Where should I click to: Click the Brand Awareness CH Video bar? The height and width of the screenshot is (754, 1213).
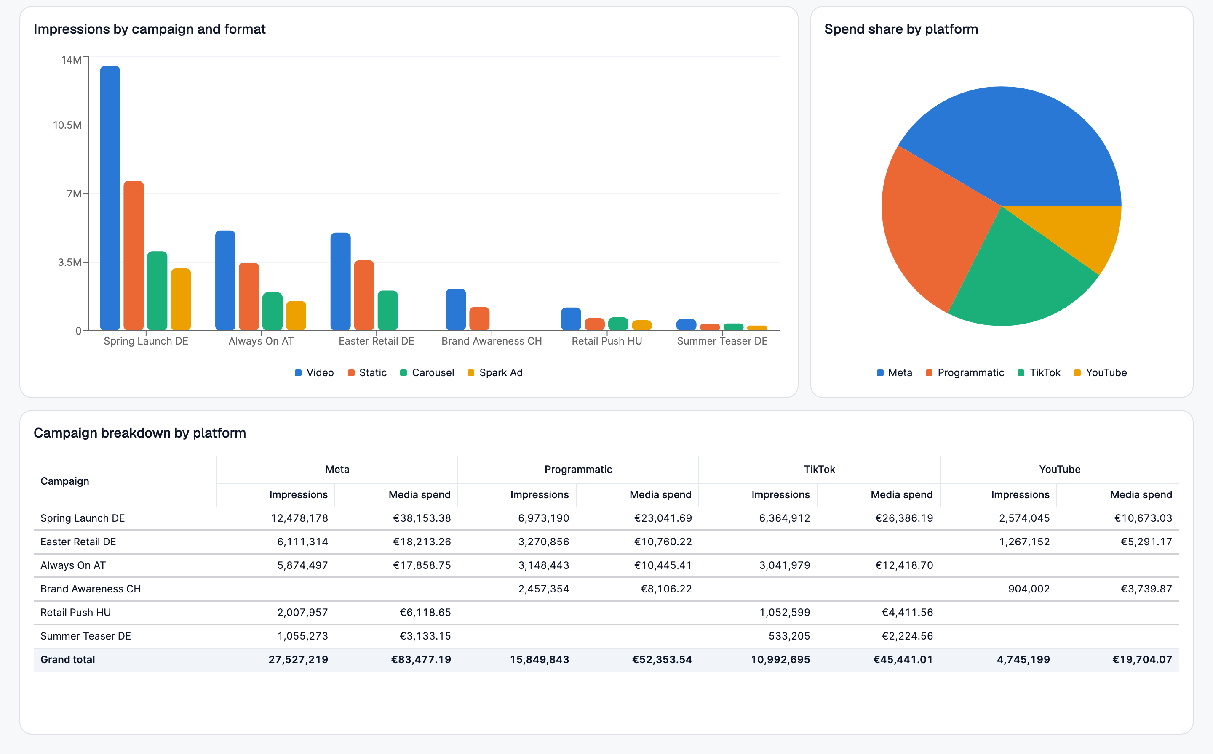click(456, 309)
